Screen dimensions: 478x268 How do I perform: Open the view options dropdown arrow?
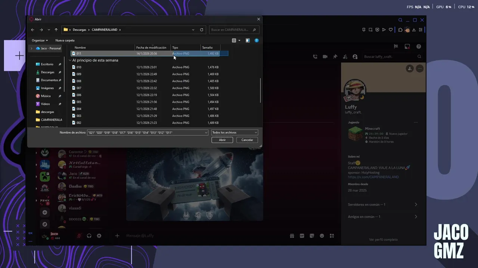(239, 40)
